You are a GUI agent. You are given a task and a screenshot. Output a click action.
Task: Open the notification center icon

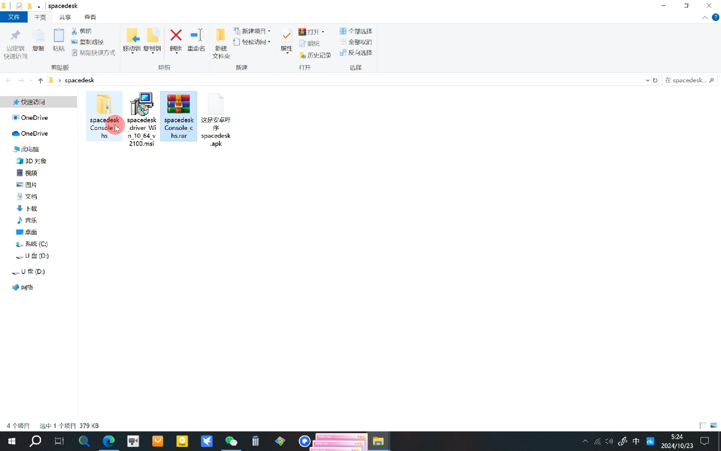click(705, 441)
